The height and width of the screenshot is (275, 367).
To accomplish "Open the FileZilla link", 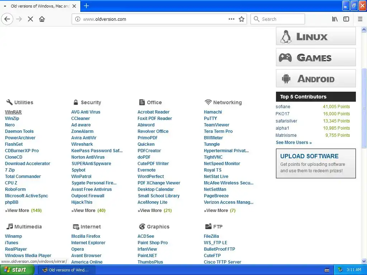I will pos(211,236).
